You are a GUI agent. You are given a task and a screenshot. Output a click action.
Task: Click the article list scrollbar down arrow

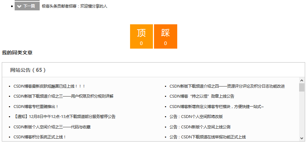[x=302, y=138]
